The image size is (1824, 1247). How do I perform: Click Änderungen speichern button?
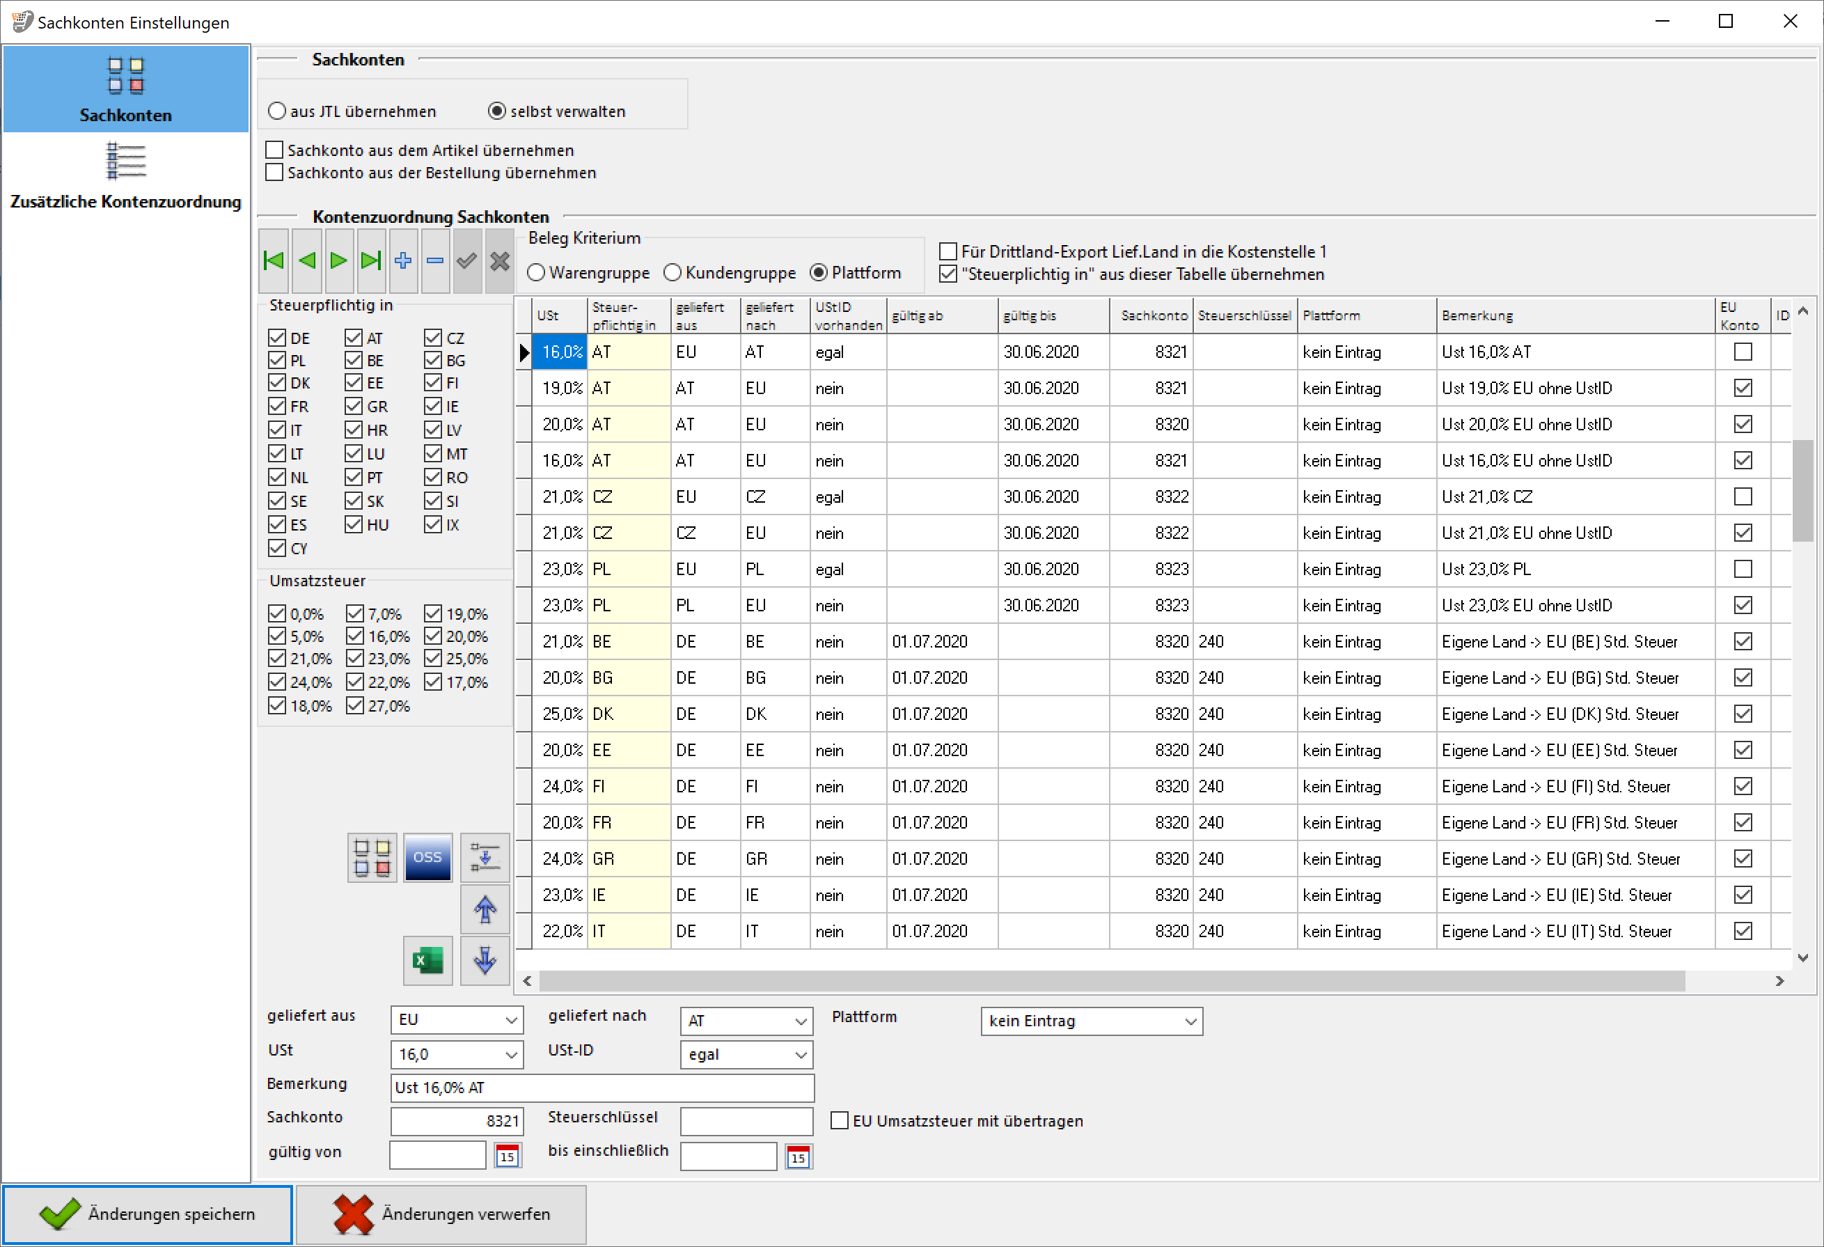click(x=148, y=1214)
